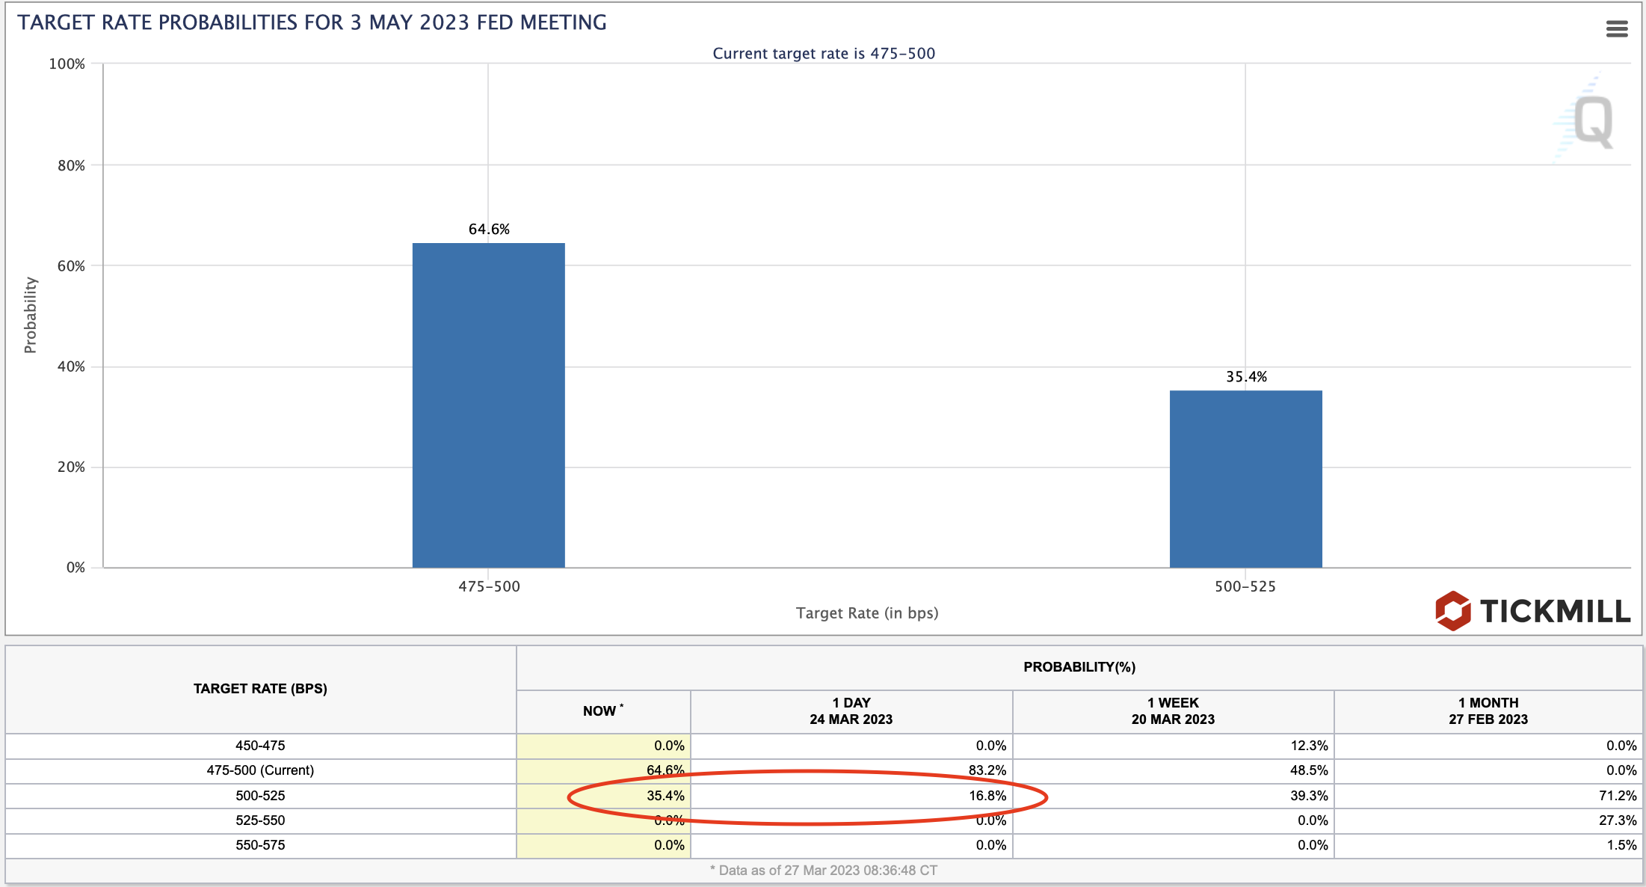This screenshot has height=887, width=1646.
Task: Click the 39.3% cell in 1 WEEK column
Action: coord(1308,796)
